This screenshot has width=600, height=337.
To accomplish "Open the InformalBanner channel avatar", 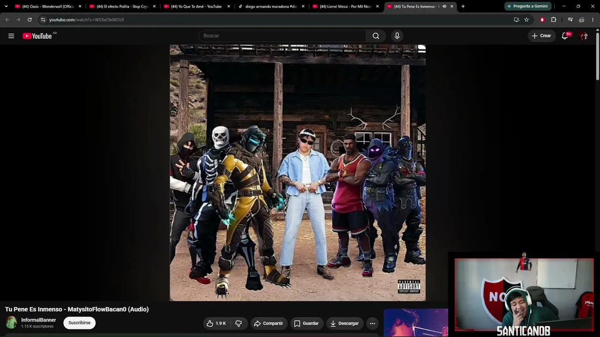I will tap(11, 323).
